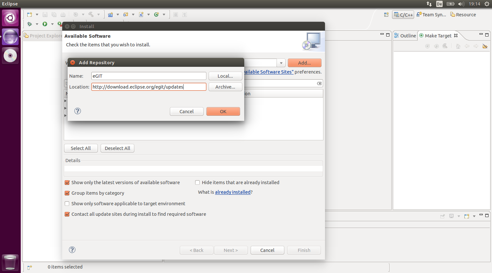This screenshot has height=273, width=492.
Task: Click the New Make Target icon
Action: coord(427,46)
